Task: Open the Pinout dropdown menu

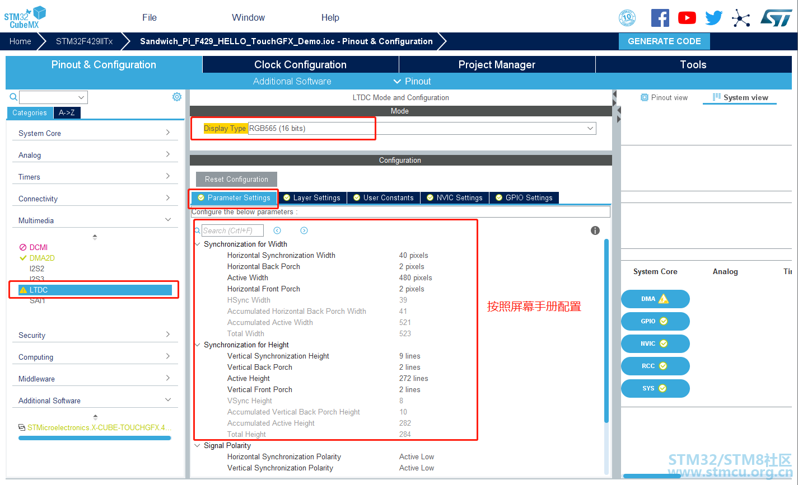Action: click(412, 81)
